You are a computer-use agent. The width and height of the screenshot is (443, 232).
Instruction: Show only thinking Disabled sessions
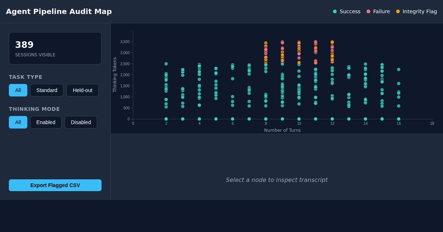pyautogui.click(x=81, y=122)
